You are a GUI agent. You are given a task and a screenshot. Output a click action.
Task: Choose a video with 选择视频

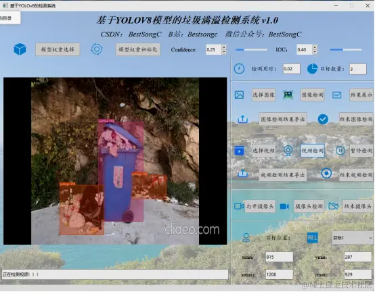pyautogui.click(x=263, y=151)
